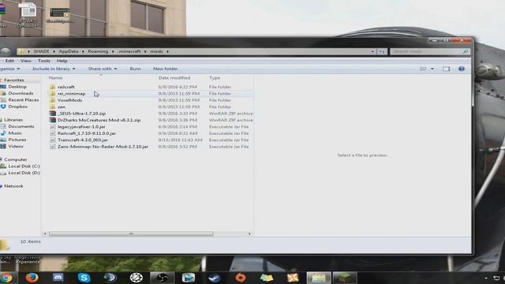Open Minecraft from taskbar
The height and width of the screenshot is (284, 505).
click(345, 278)
